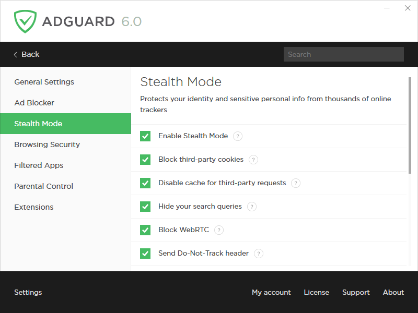Uncheck the Enable Stealth Mode checkbox
This screenshot has width=418, height=313.
pos(145,136)
